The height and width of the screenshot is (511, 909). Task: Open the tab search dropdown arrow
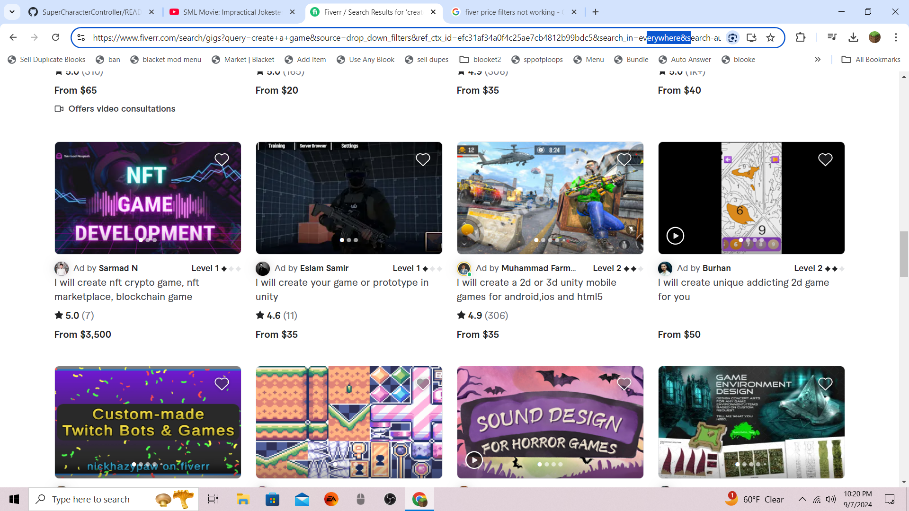12,12
